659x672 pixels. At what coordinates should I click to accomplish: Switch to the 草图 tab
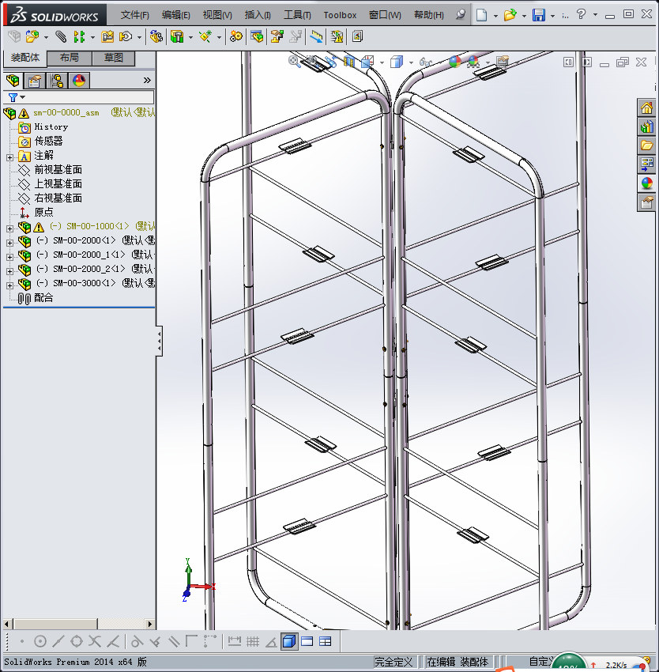(113, 58)
